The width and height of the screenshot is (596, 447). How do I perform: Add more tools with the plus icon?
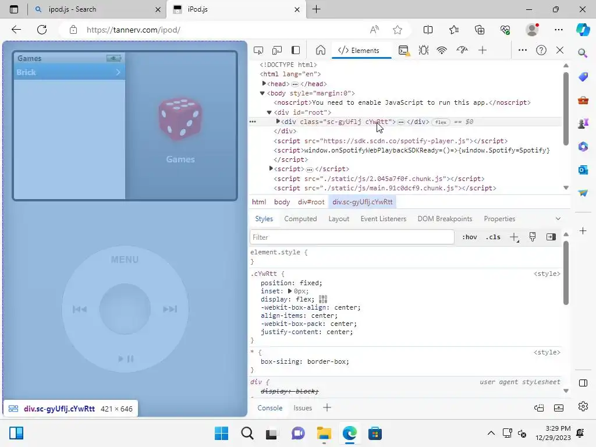coord(483,50)
